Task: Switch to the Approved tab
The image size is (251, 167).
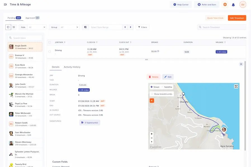Action: coord(32,18)
